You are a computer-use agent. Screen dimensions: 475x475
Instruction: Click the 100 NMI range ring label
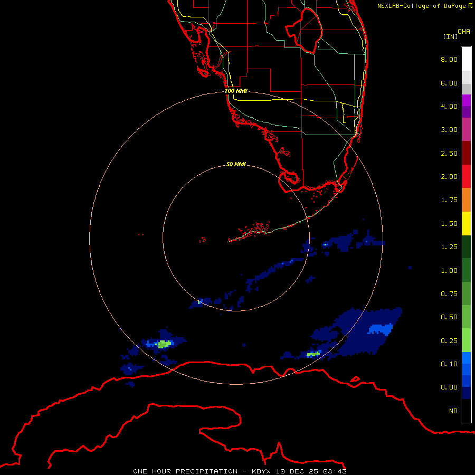click(236, 91)
